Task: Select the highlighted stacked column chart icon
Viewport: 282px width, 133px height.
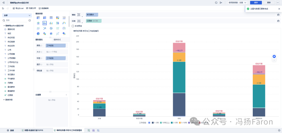Action: point(45,23)
